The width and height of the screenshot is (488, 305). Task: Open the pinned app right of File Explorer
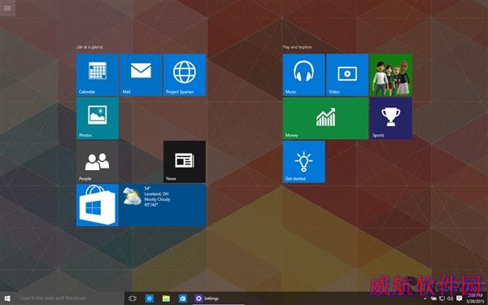pos(183,298)
